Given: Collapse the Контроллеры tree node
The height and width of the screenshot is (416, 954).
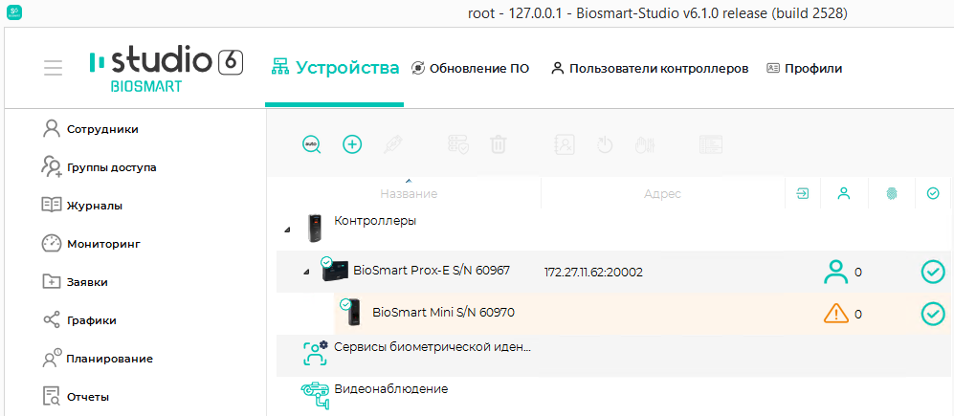Looking at the screenshot, I should [x=286, y=230].
